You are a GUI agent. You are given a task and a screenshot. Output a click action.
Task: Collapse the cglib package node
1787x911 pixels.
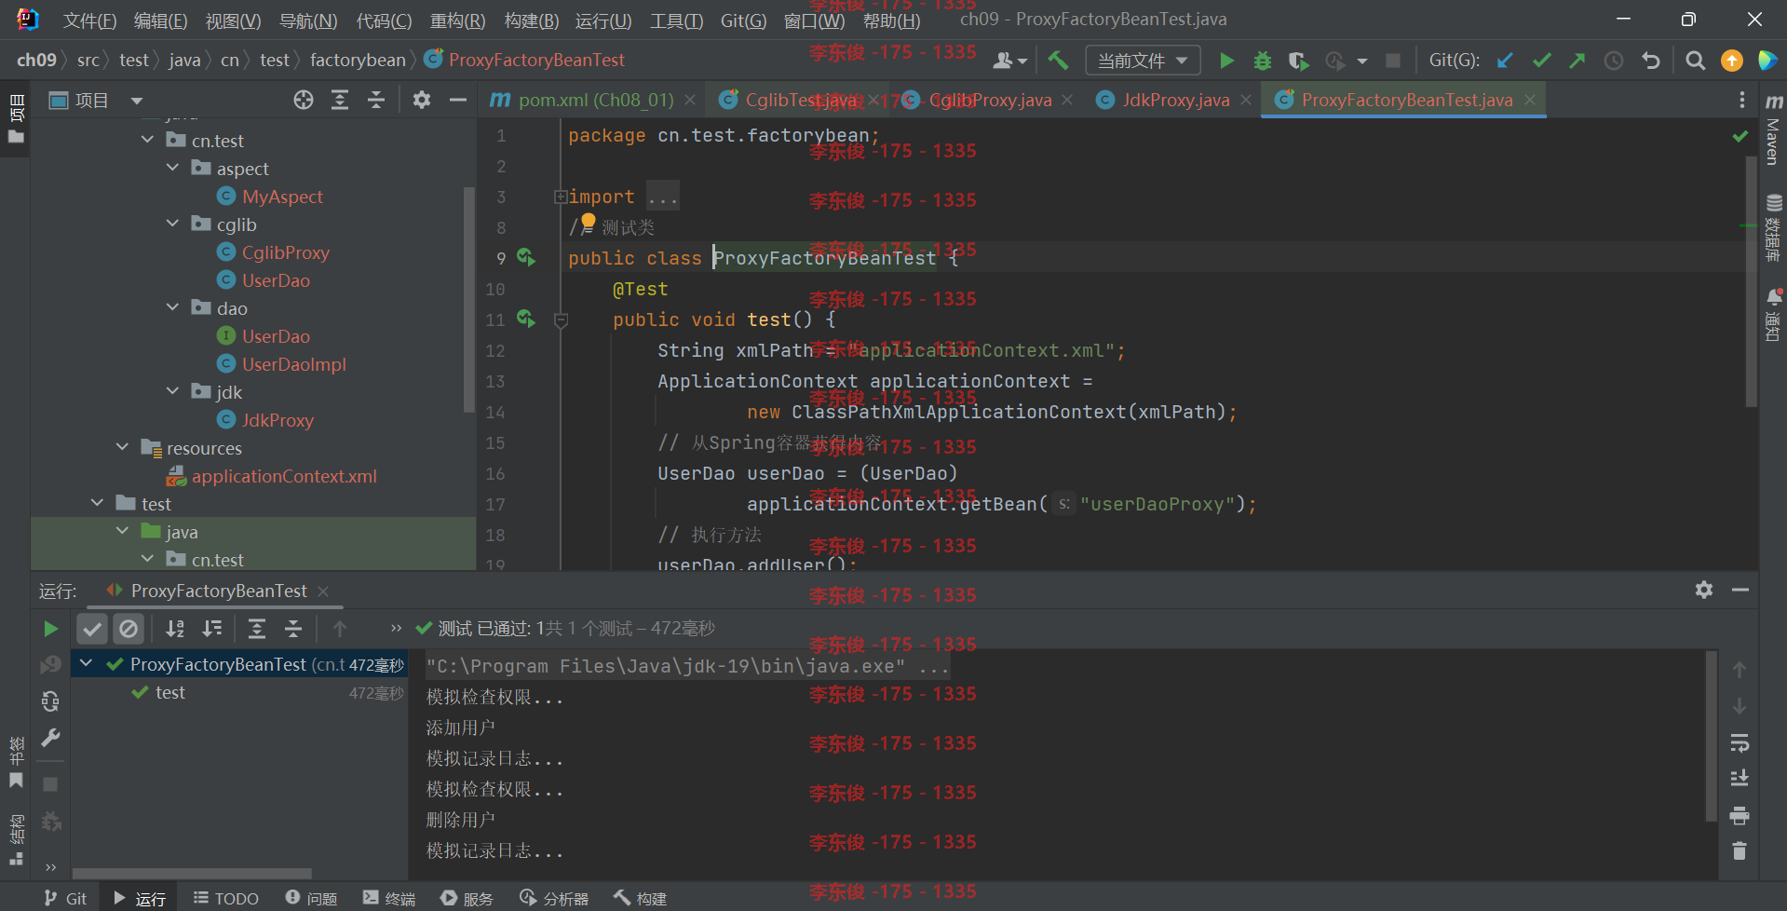172,224
